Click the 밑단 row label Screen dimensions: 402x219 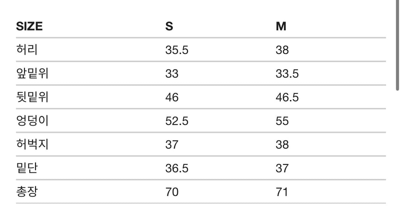point(27,168)
